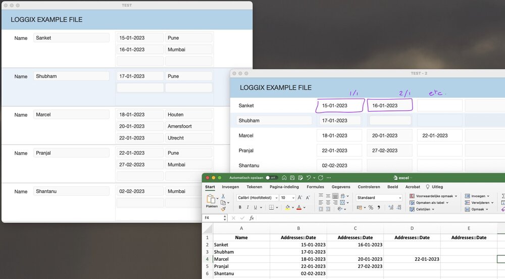
Task: Open the font size dropdown
Action: click(x=294, y=198)
